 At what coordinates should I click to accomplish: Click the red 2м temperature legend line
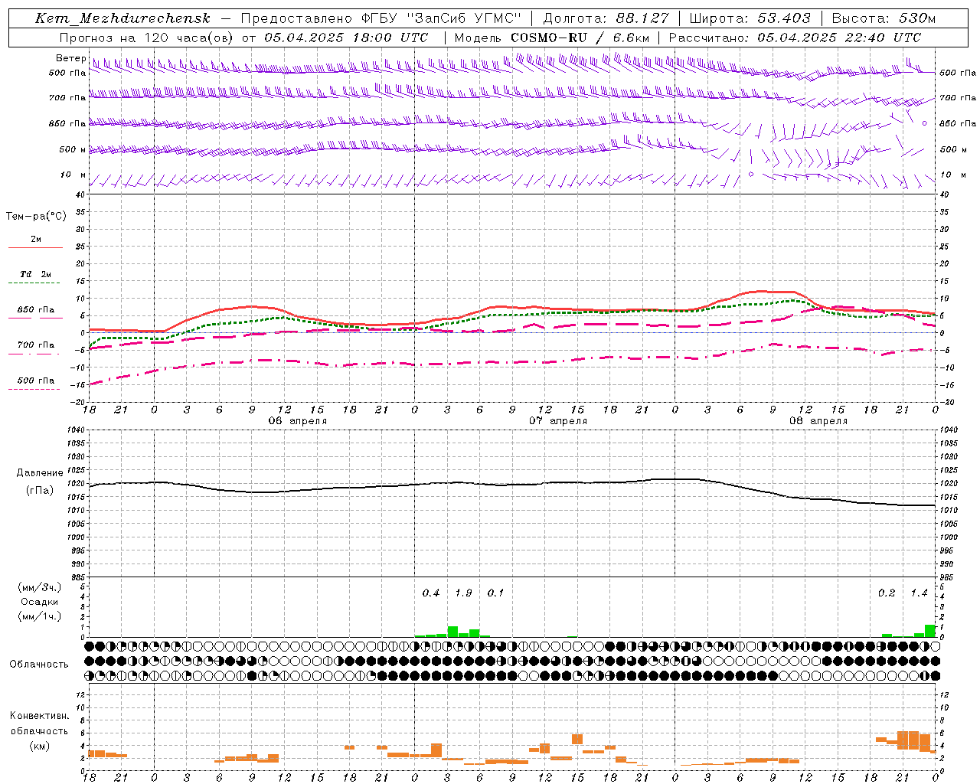pyautogui.click(x=35, y=247)
